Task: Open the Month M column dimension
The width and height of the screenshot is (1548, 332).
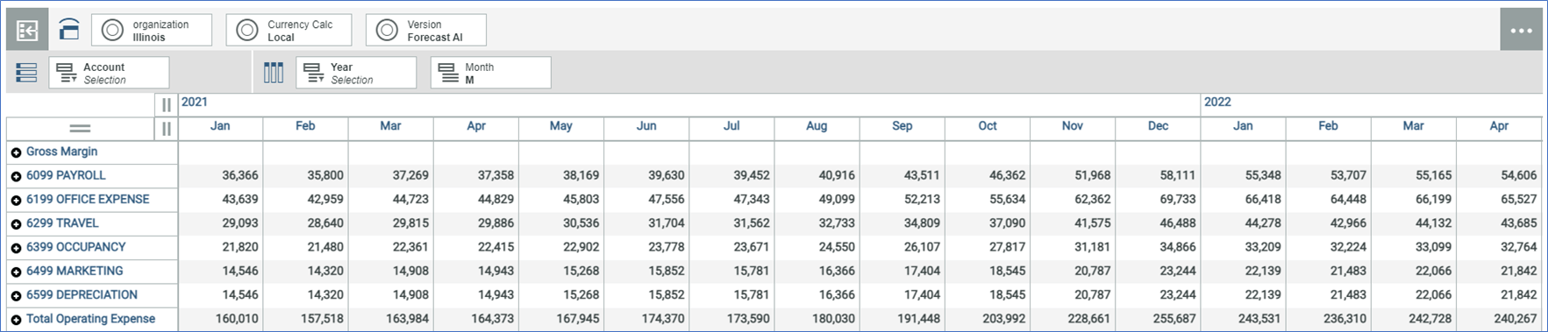Action: 491,73
